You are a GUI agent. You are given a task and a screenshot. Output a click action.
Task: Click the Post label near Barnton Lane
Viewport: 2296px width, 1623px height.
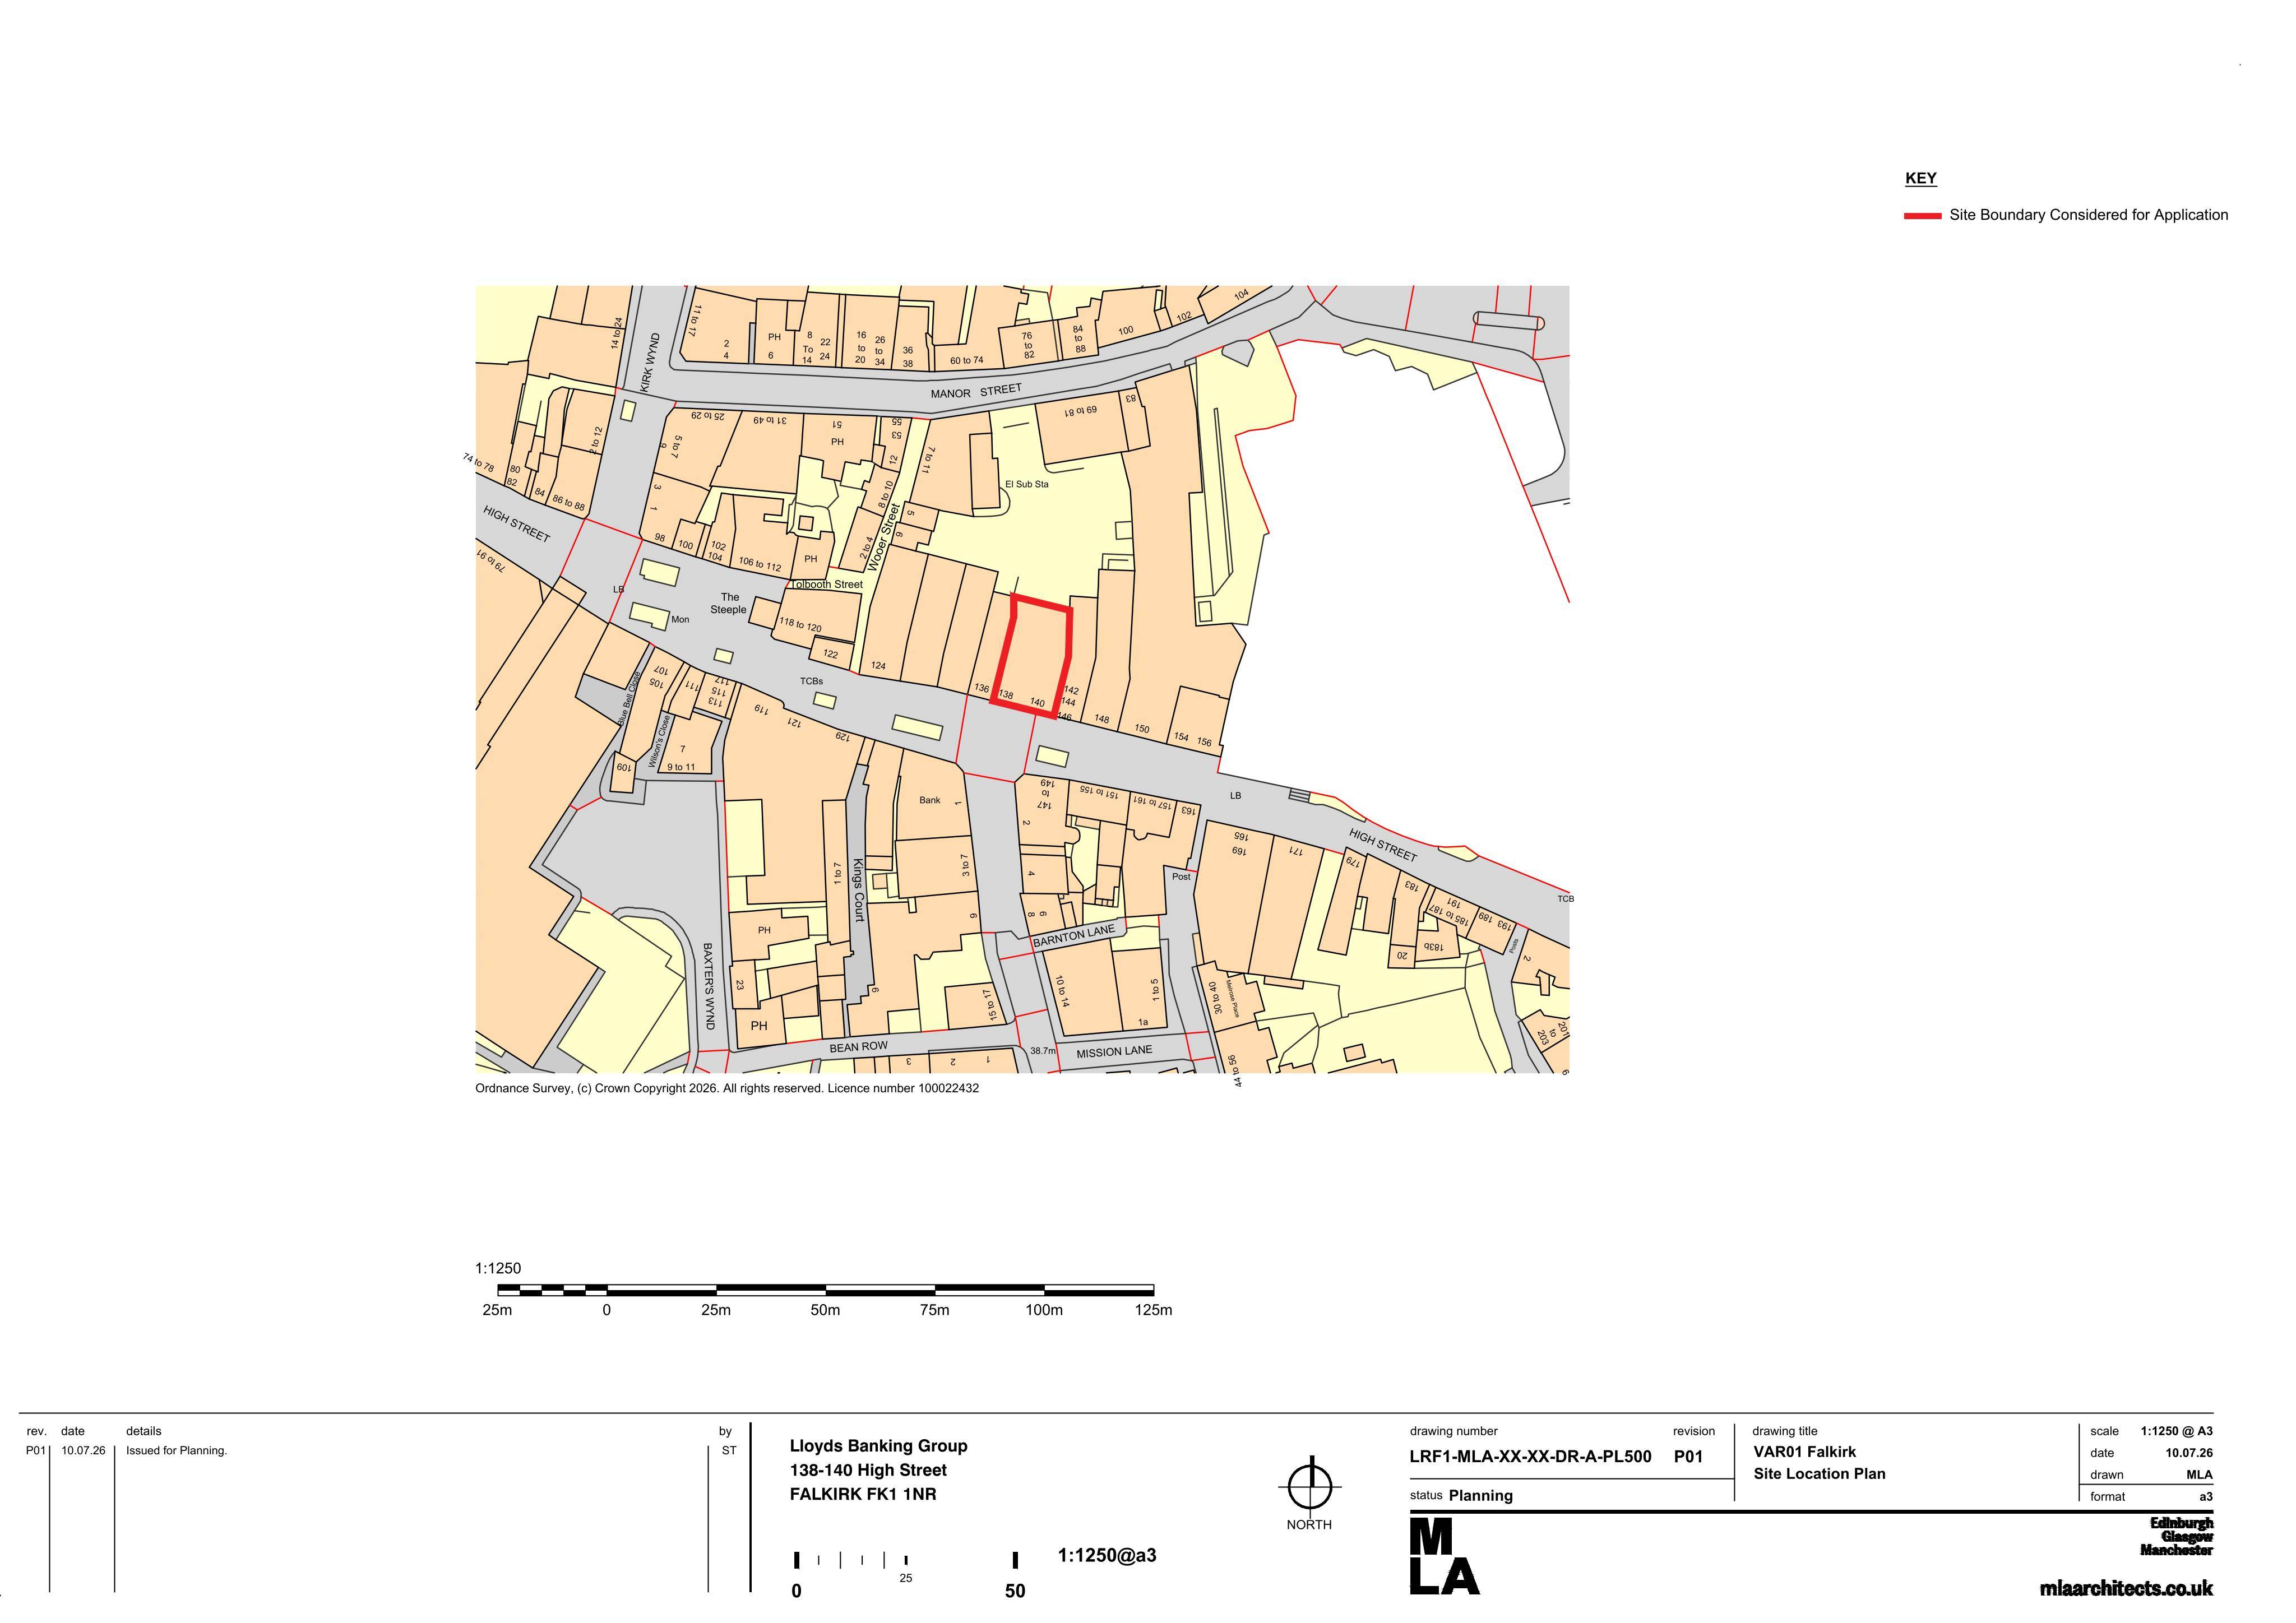[x=1181, y=877]
